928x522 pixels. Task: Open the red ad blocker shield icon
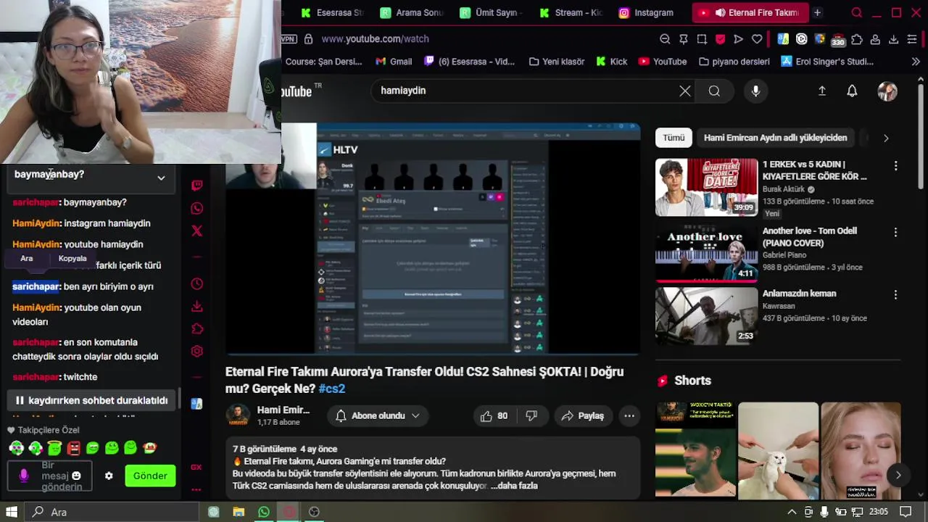(720, 39)
